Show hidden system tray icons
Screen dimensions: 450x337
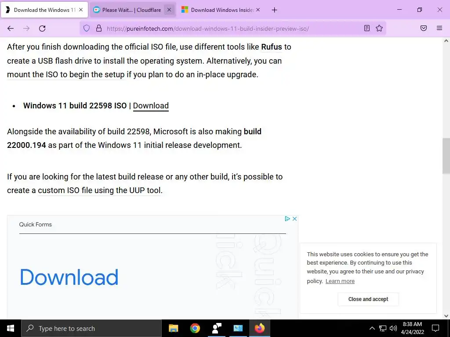coord(372,328)
